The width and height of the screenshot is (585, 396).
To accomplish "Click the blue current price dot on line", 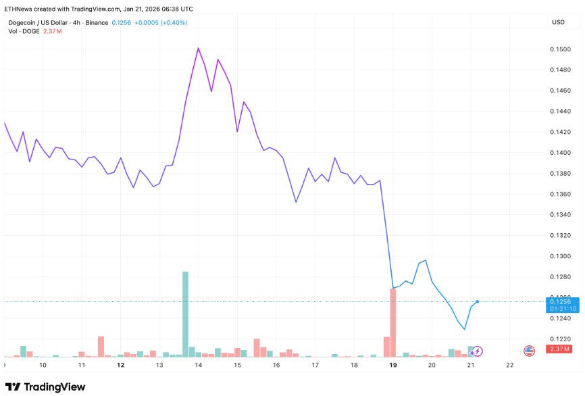I will pos(478,301).
